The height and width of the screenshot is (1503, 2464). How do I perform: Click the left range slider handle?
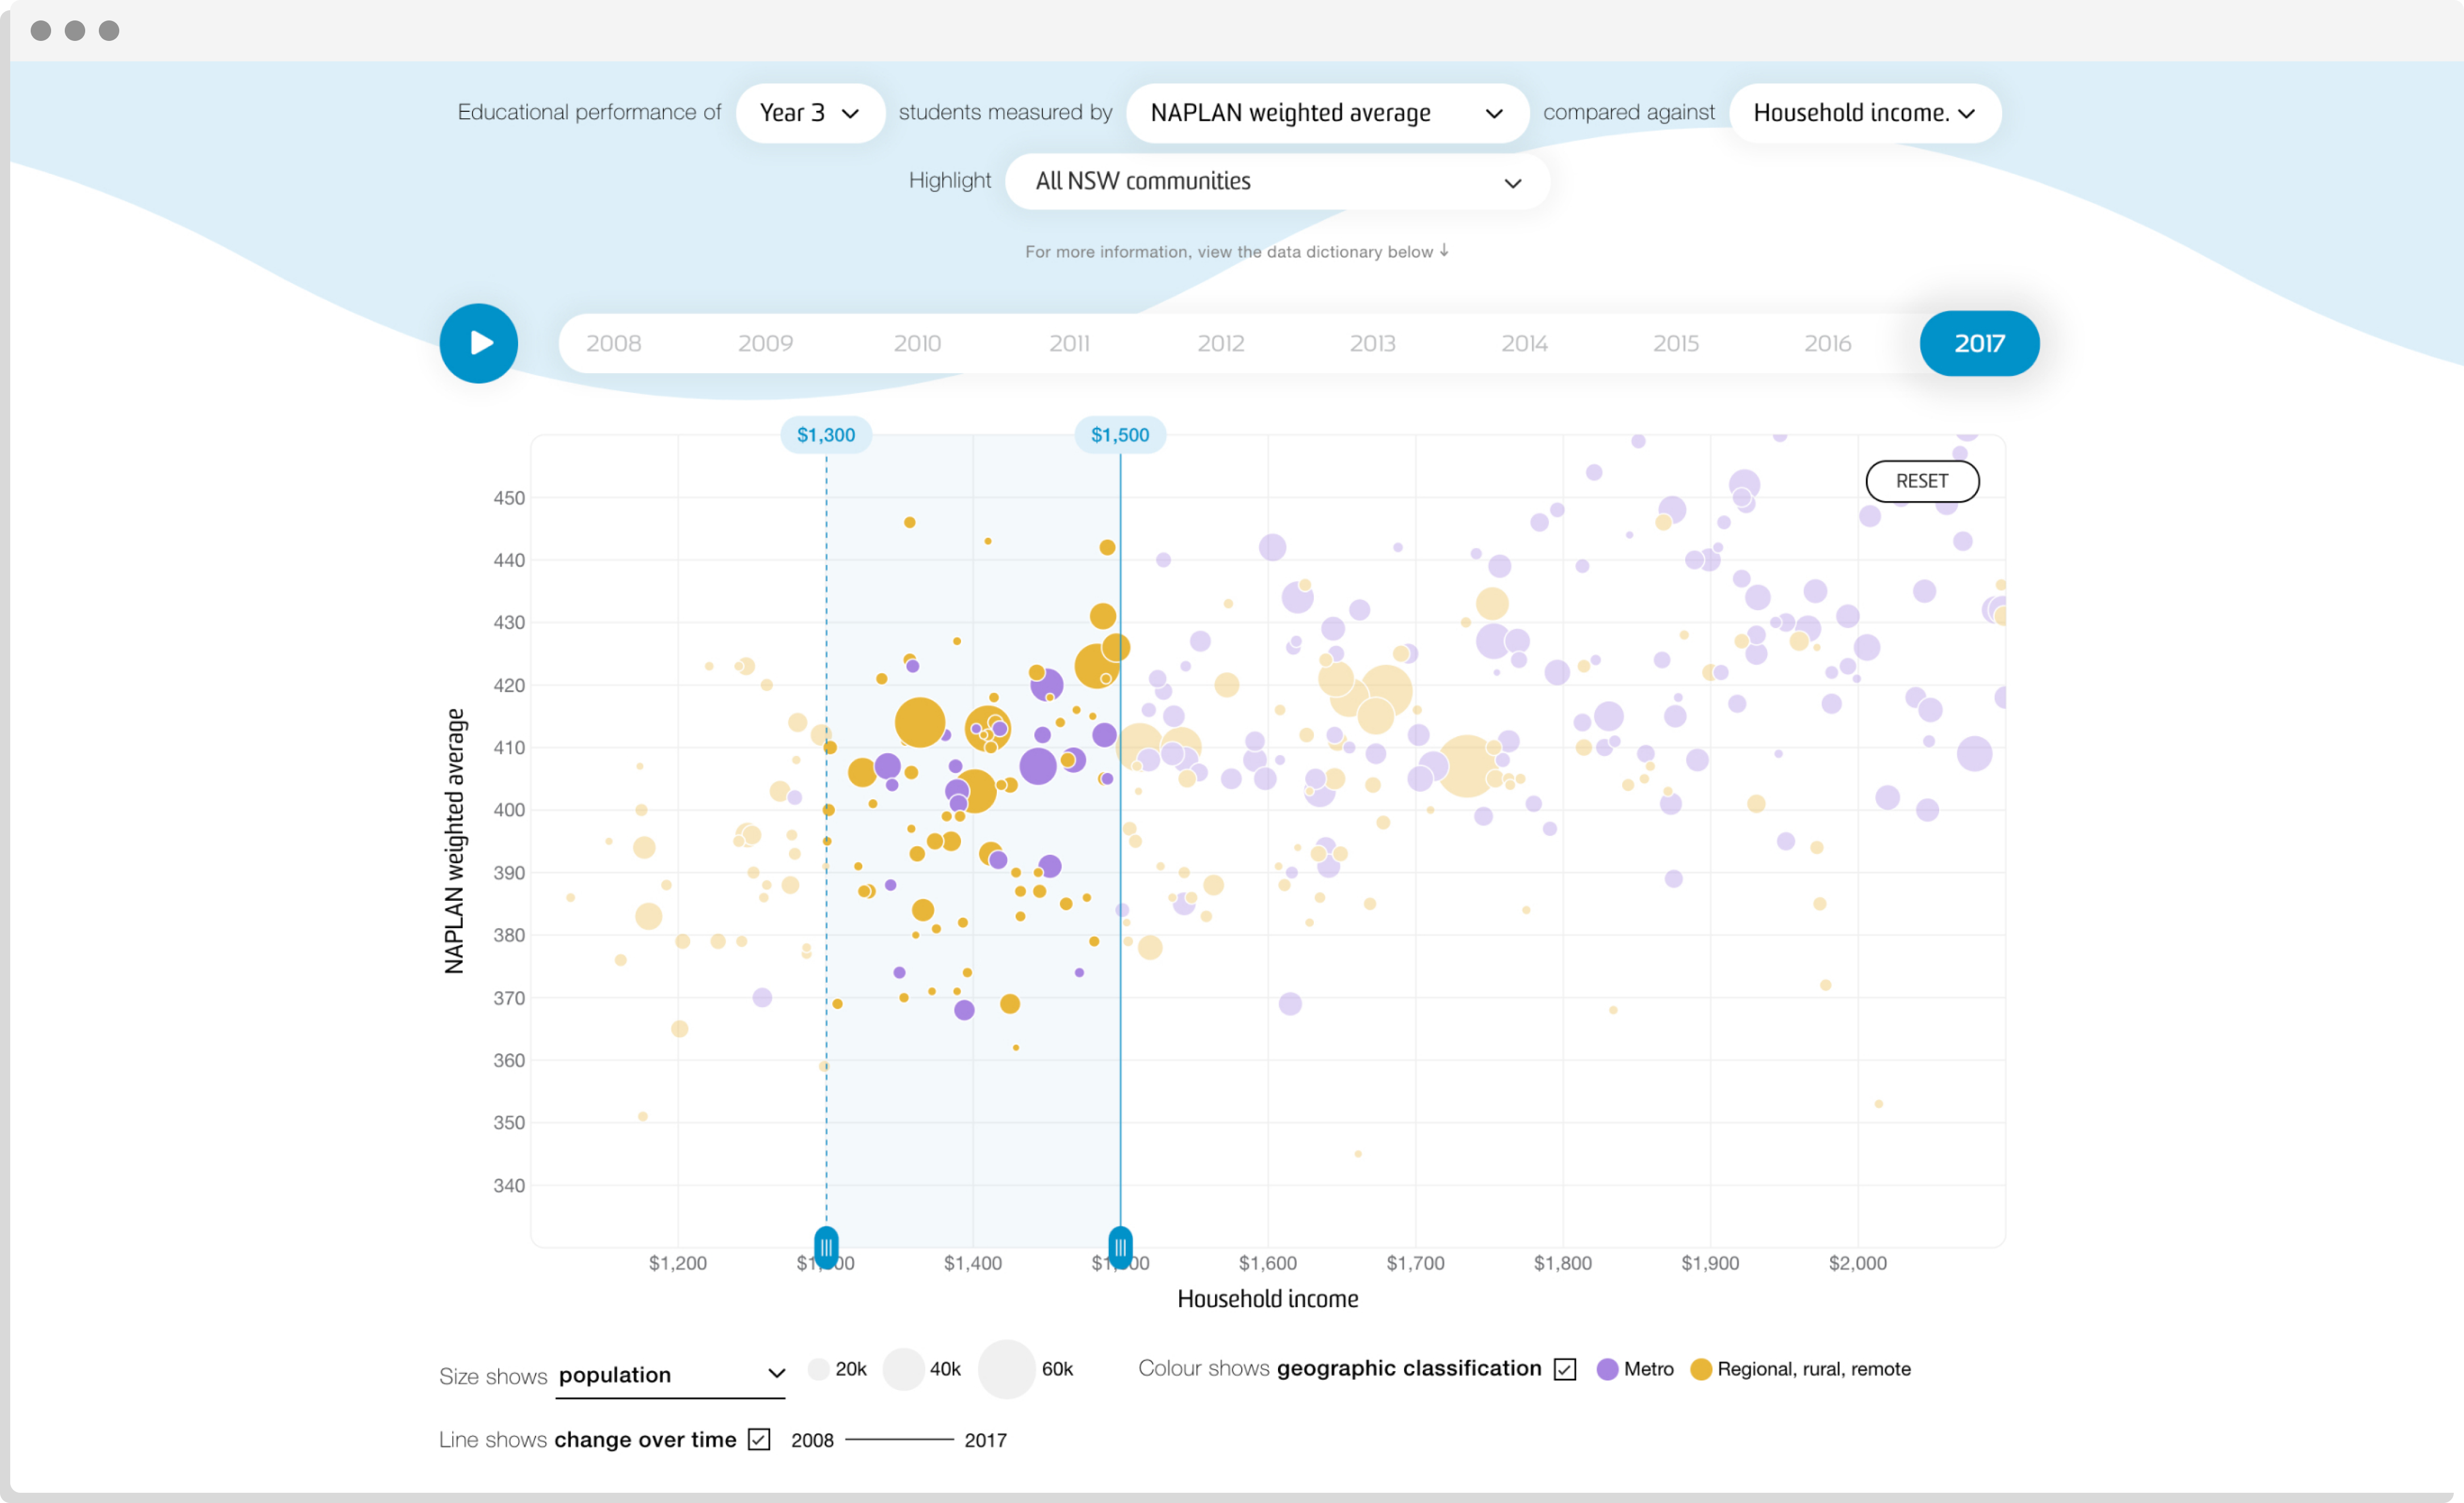tap(826, 1247)
